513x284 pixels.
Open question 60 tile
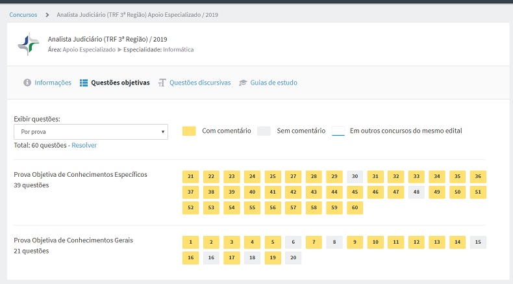355,208
